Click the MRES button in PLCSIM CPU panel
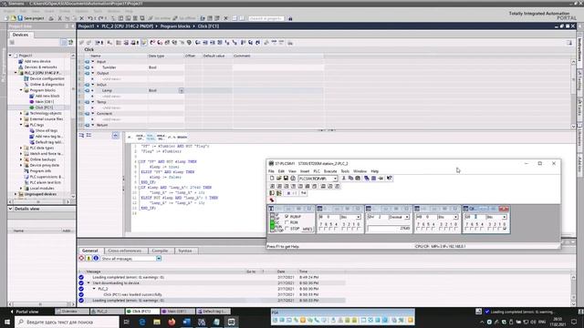This screenshot has width=584, height=328. 308,229
